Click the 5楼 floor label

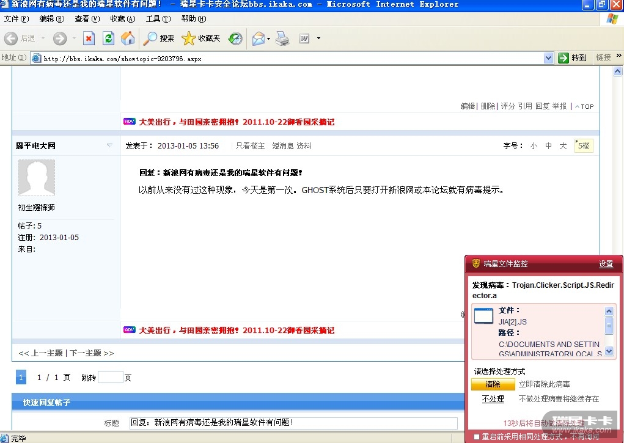[584, 145]
